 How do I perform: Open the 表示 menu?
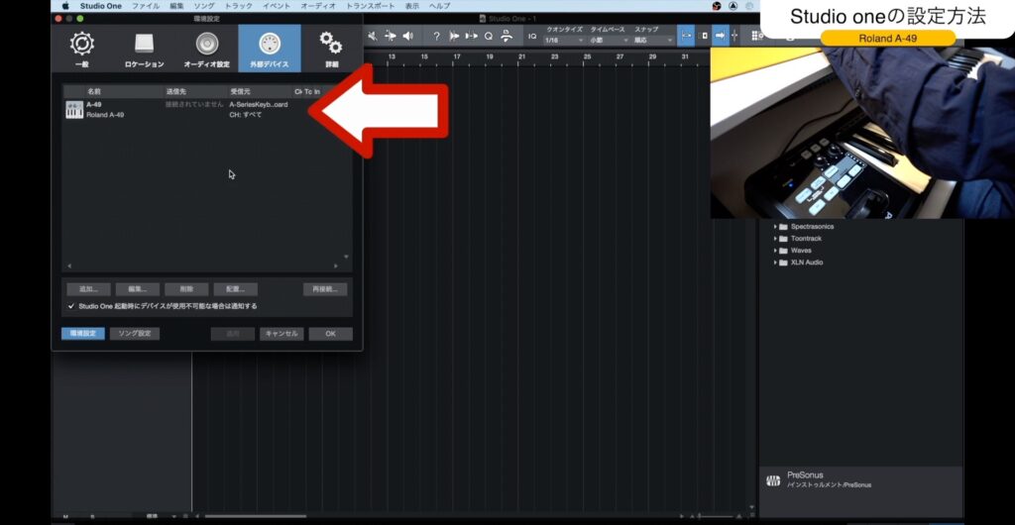pyautogui.click(x=411, y=6)
